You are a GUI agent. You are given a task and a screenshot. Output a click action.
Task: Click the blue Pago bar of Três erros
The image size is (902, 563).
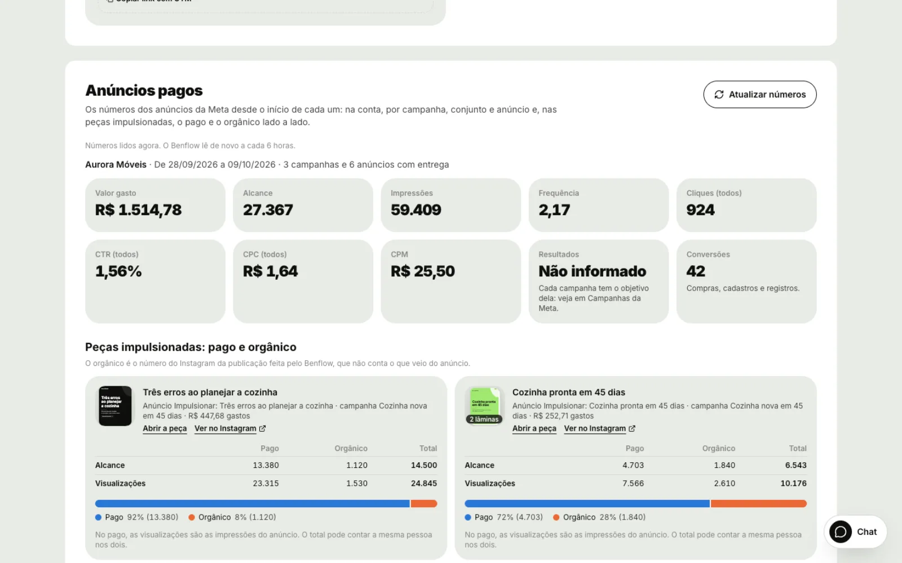[253, 504]
